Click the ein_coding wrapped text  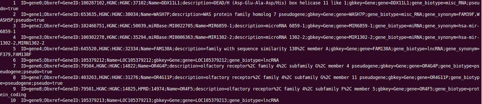point(13,95)
